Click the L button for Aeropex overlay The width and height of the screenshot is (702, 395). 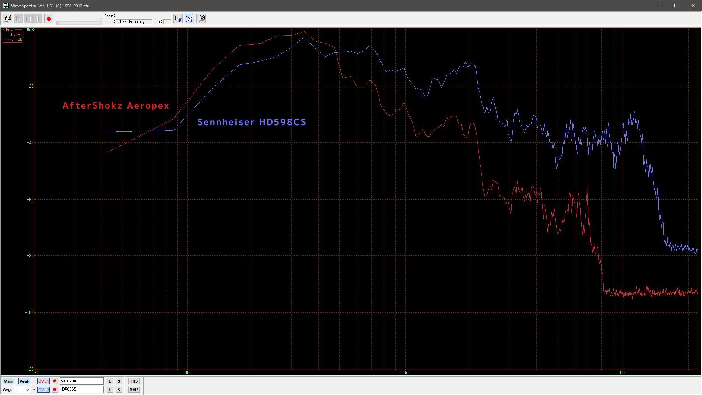tap(110, 381)
